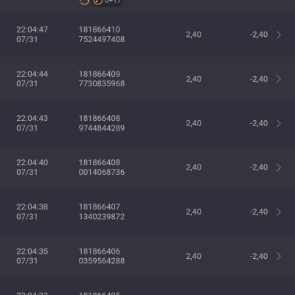
Task: Open details arrow for the 22:04:44 transaction
Action: pyautogui.click(x=279, y=79)
